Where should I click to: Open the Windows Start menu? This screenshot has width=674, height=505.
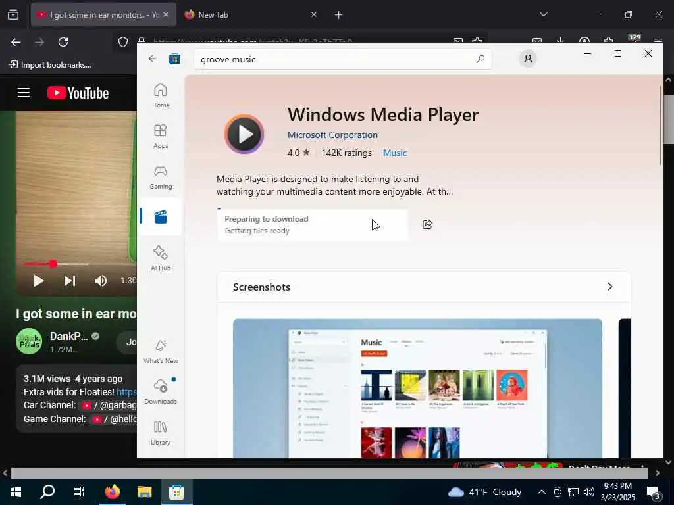pos(16,492)
